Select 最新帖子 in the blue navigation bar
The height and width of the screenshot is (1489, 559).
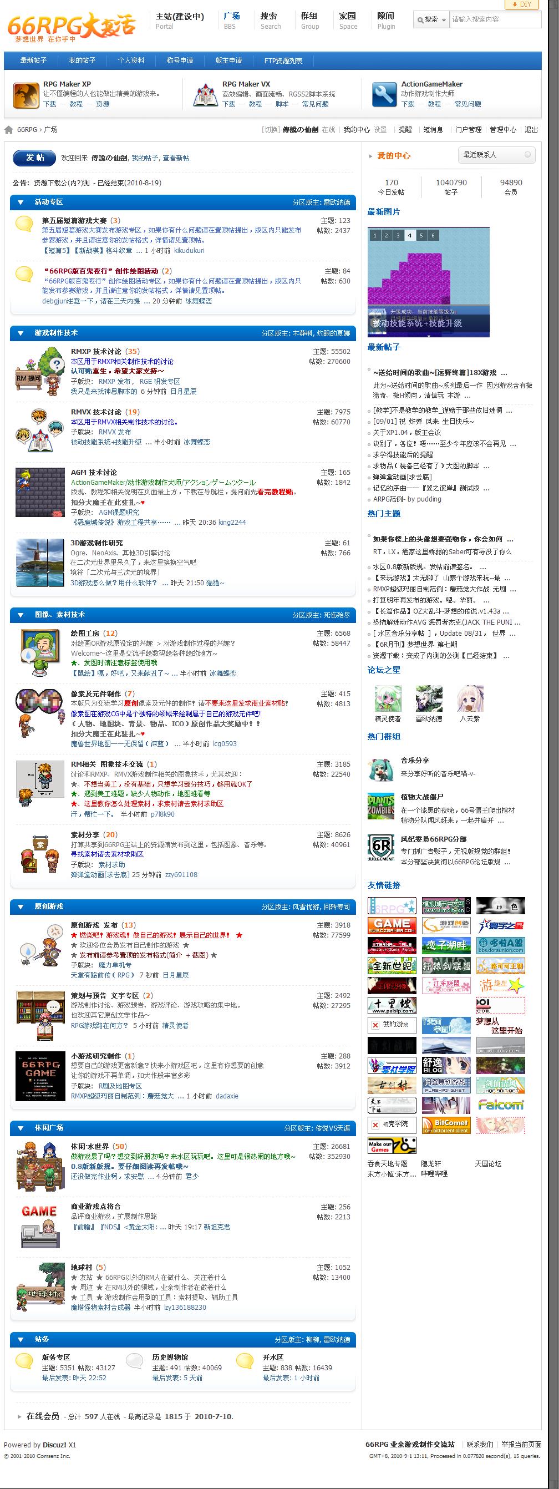pyautogui.click(x=33, y=60)
